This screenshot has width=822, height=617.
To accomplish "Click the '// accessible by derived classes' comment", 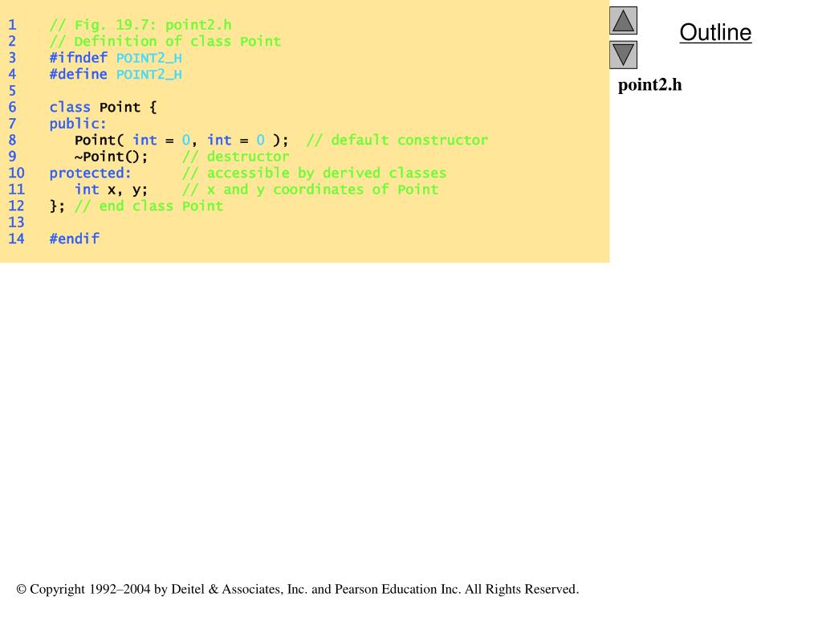I will [x=314, y=174].
